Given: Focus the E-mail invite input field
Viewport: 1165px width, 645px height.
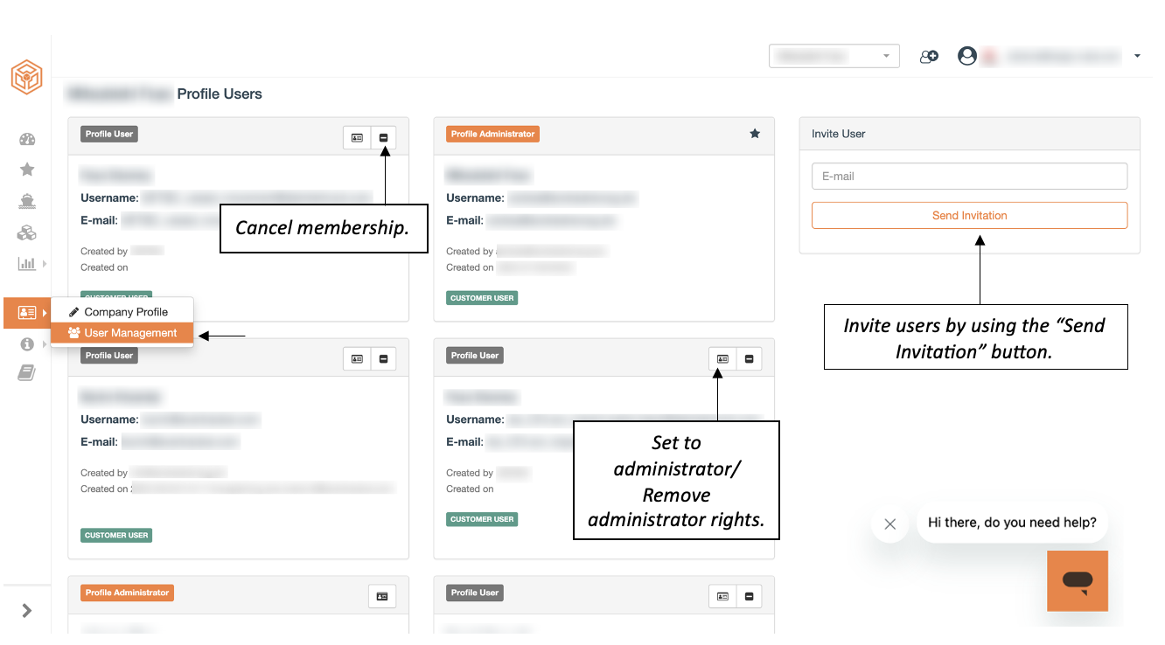Looking at the screenshot, I should pos(969,176).
